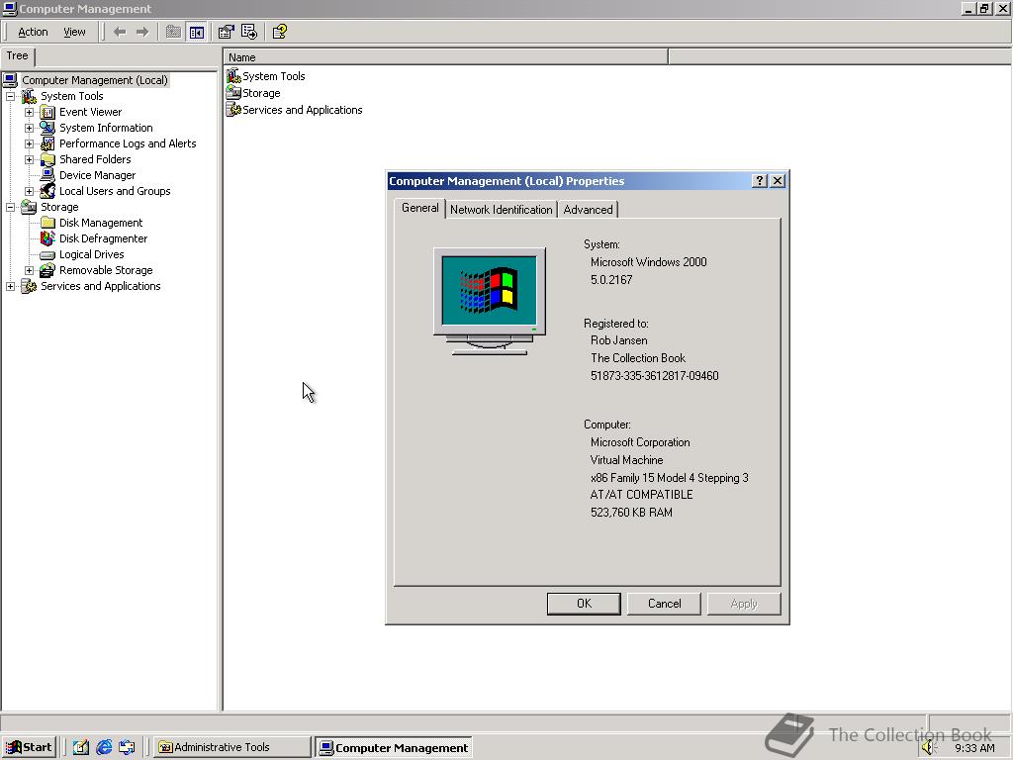Click the volume speaker icon in the system tray

tap(928, 747)
